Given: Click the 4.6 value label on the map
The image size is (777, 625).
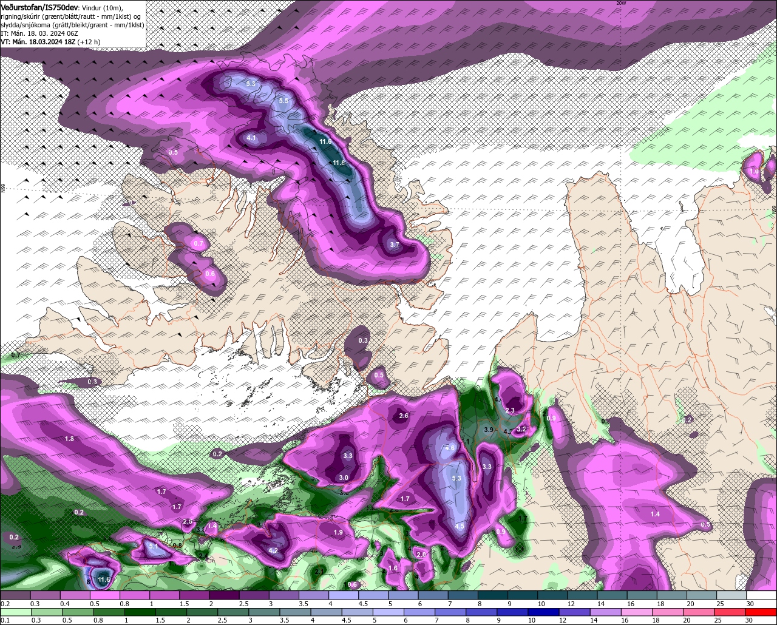Looking at the screenshot, I should tap(450, 448).
